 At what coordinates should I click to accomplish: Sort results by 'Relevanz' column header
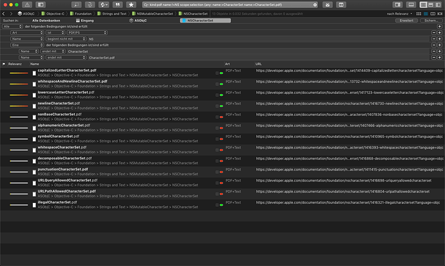click(15, 64)
